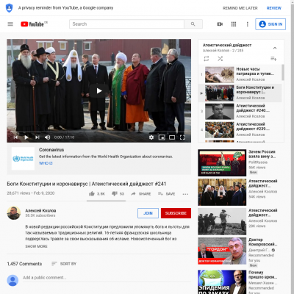
Task: Open the SORT BY comments dropdown
Action: (x=64, y=264)
